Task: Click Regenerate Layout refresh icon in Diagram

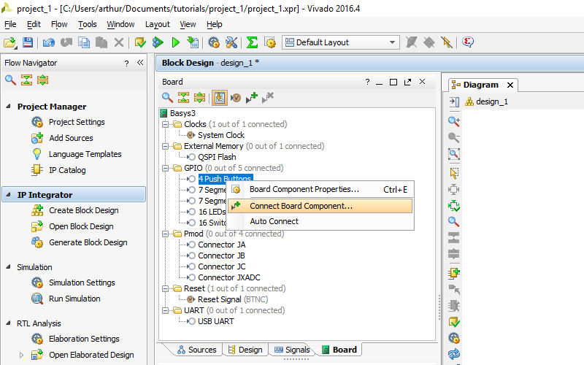Action: tap(453, 354)
